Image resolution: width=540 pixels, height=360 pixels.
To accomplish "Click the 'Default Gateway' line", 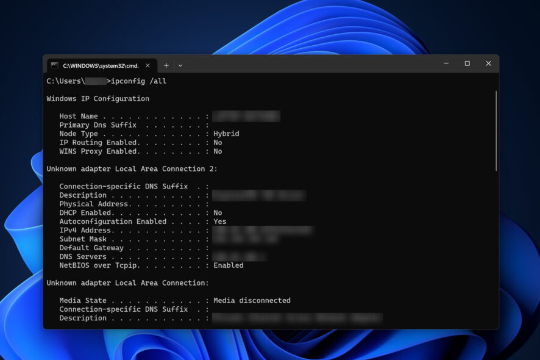I will (134, 248).
